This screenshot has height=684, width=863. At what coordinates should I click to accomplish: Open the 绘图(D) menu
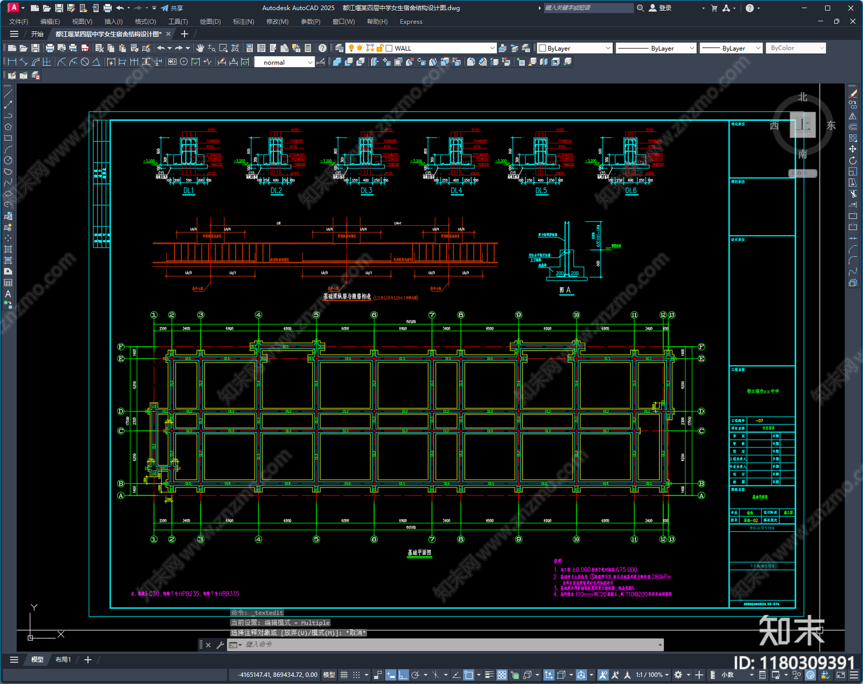click(210, 22)
